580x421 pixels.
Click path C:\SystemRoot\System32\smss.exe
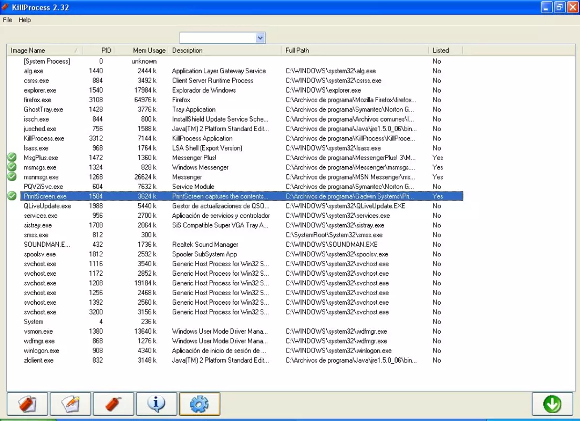click(x=334, y=235)
